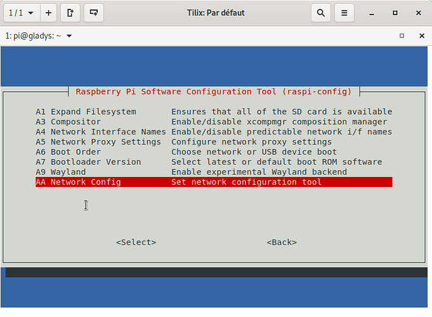432x317 pixels.
Task: Close the Tilix window
Action: (418, 13)
